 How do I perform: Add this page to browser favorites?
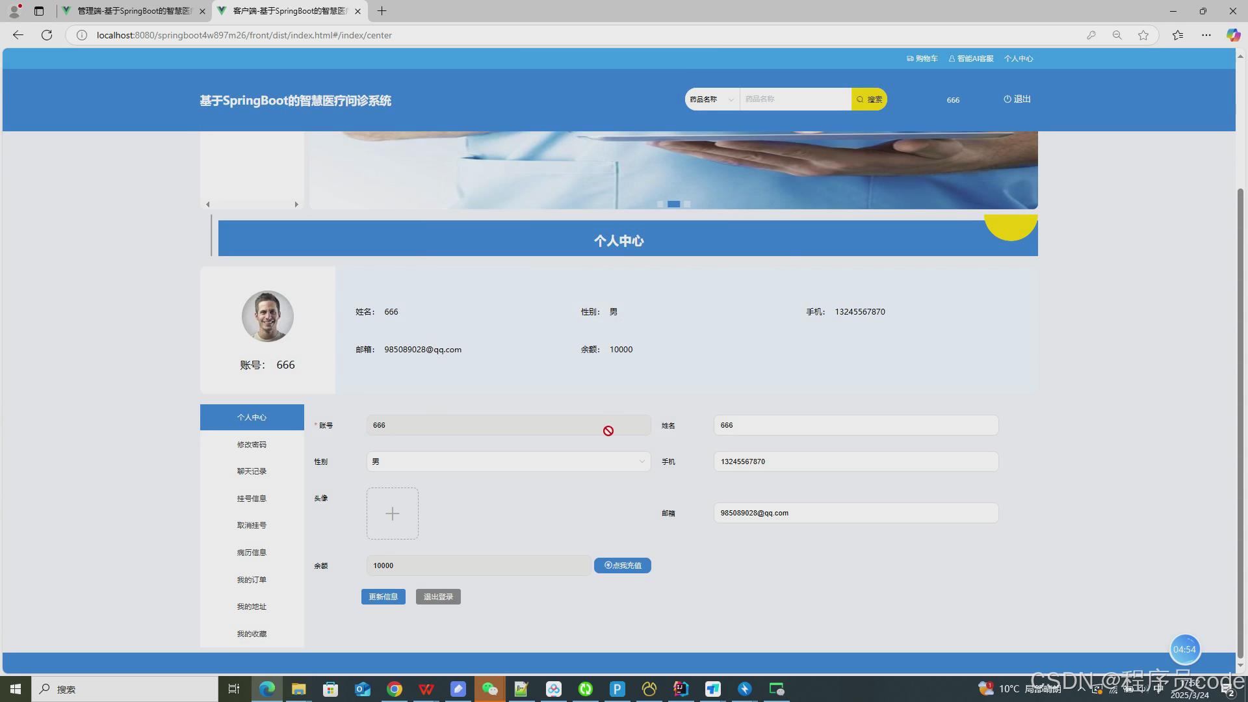point(1143,35)
